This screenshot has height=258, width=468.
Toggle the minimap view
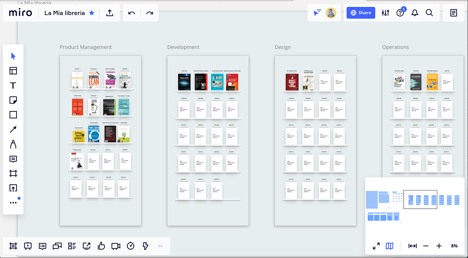coord(389,246)
